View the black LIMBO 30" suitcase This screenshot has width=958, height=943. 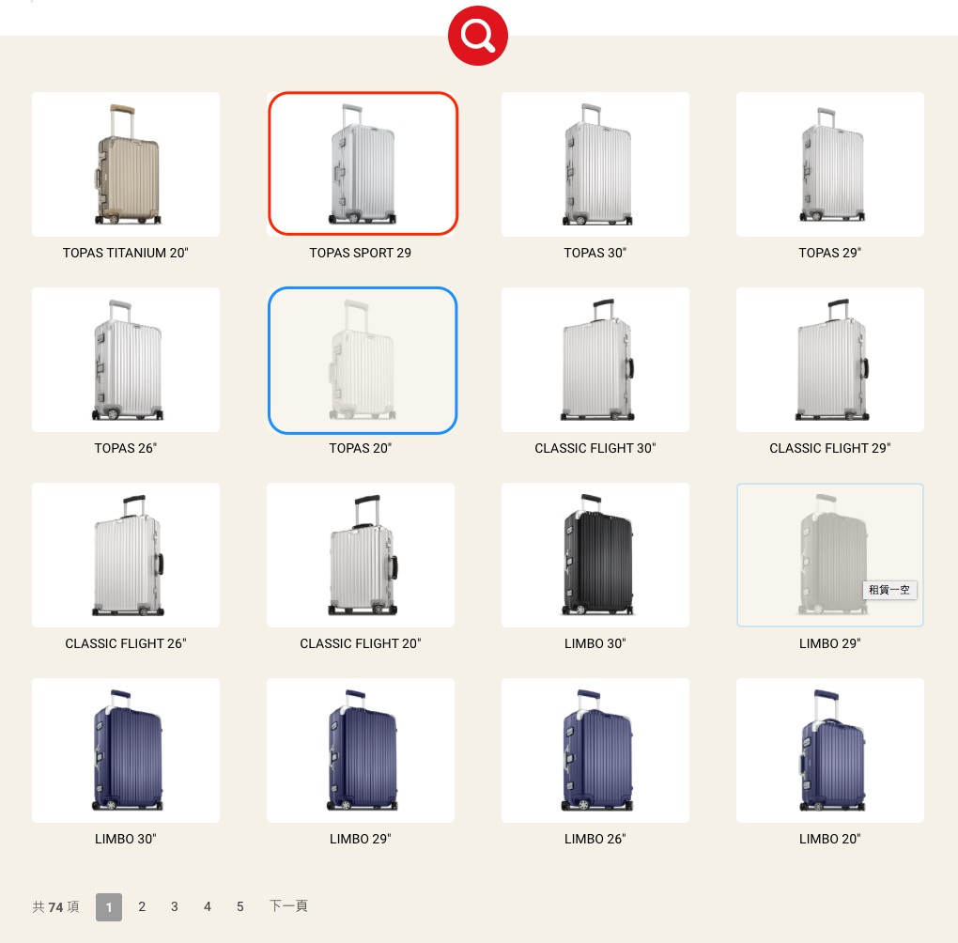(595, 555)
